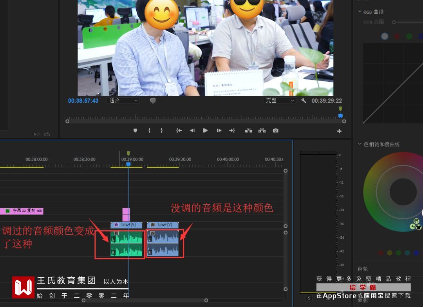The width and height of the screenshot is (423, 307).
Task: Select the white luma curve channel circle
Action: click(385, 36)
